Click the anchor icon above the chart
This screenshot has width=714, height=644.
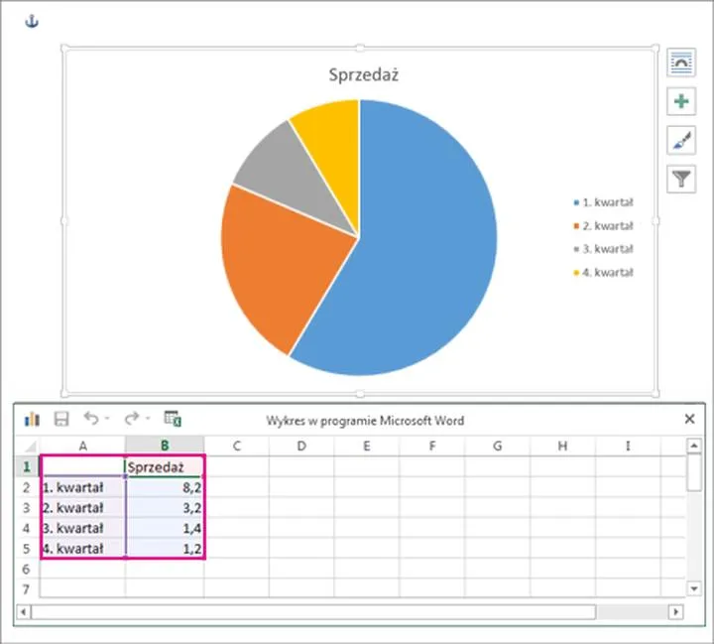coord(31,22)
